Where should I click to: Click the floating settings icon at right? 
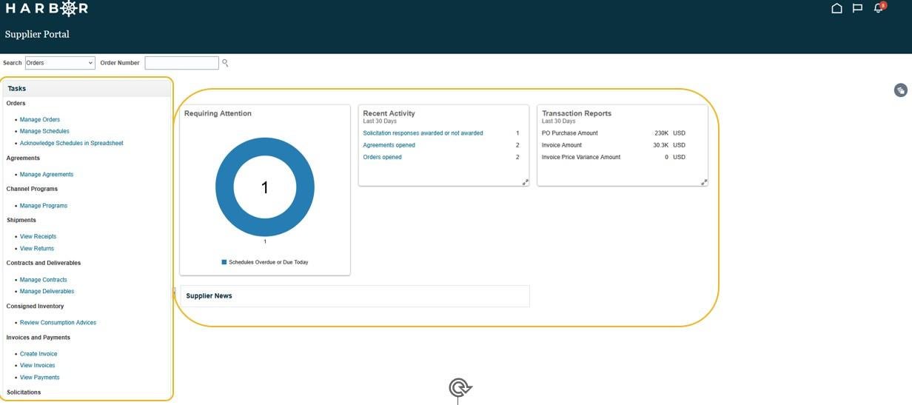[900, 90]
